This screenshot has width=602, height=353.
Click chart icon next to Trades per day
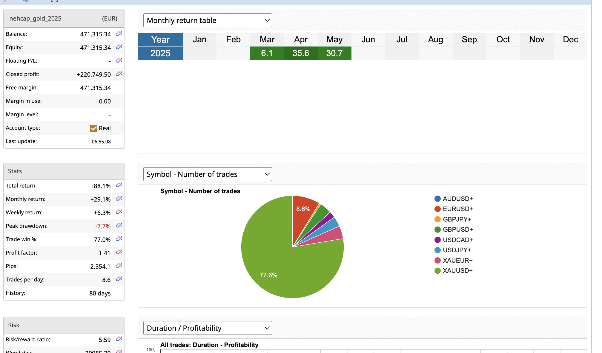tap(119, 279)
